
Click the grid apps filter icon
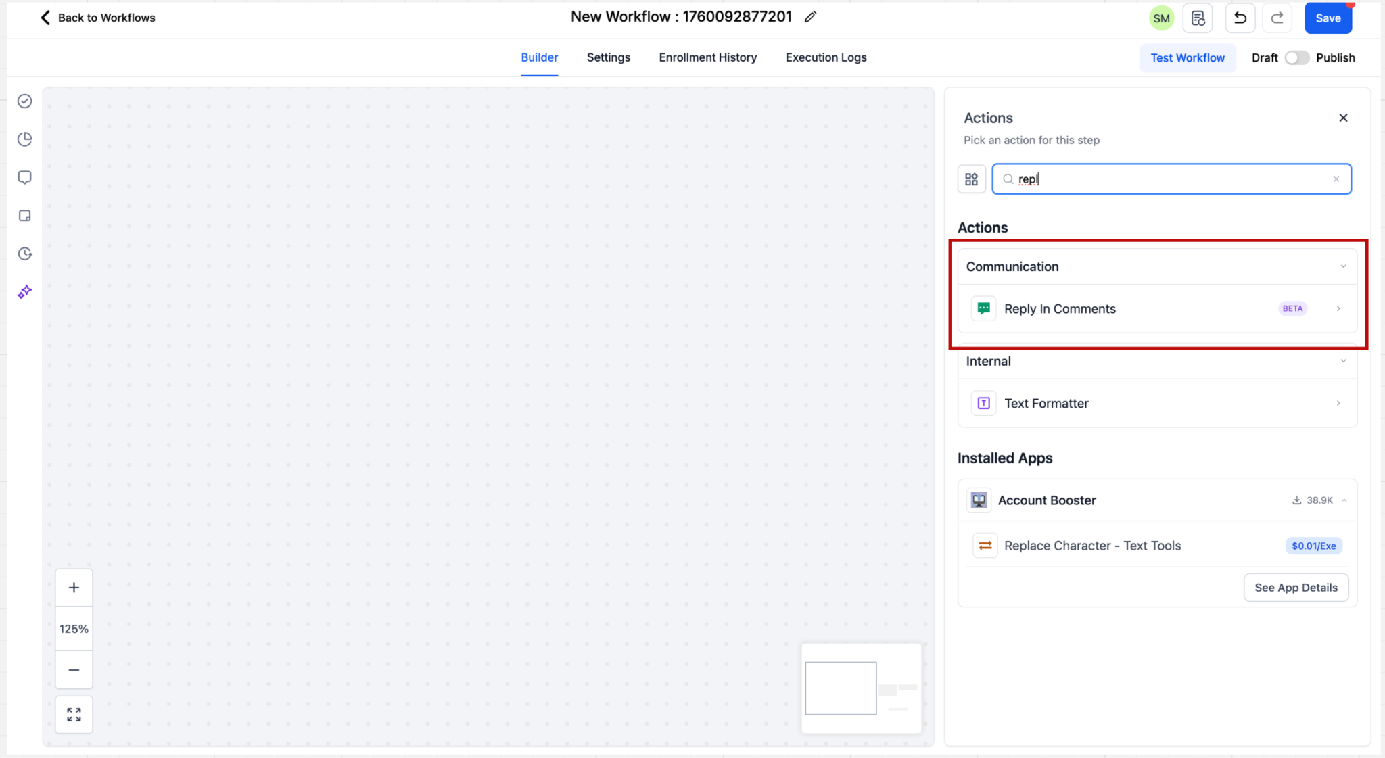[971, 179]
